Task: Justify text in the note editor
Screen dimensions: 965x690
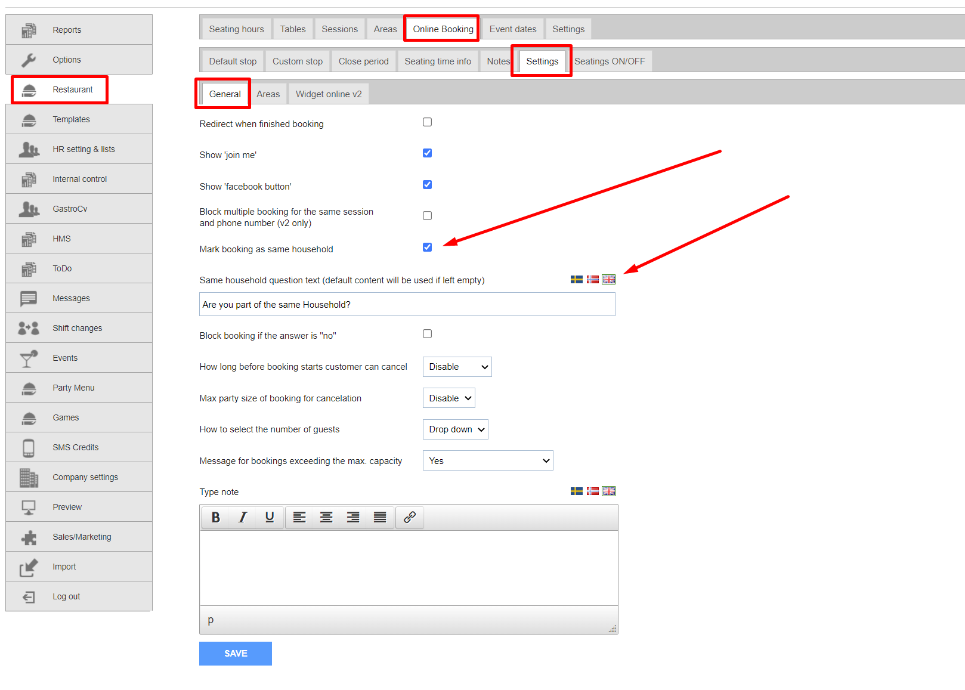Action: (x=380, y=518)
